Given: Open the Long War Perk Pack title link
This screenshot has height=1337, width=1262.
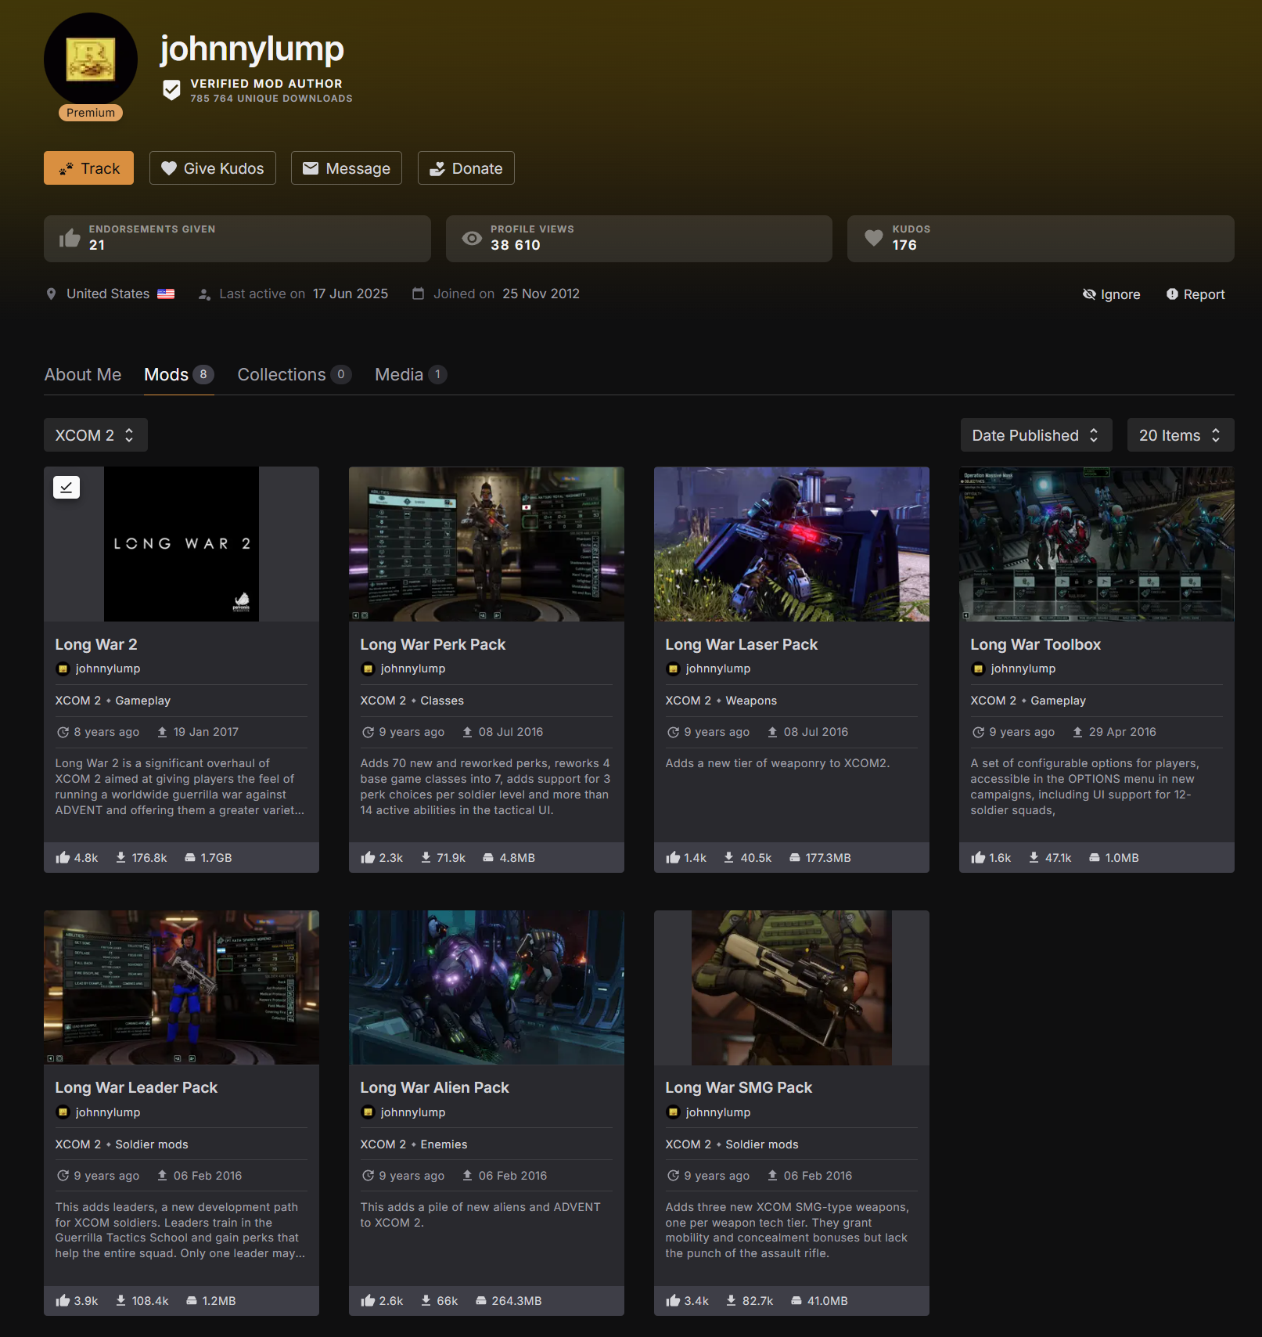Looking at the screenshot, I should 433,644.
